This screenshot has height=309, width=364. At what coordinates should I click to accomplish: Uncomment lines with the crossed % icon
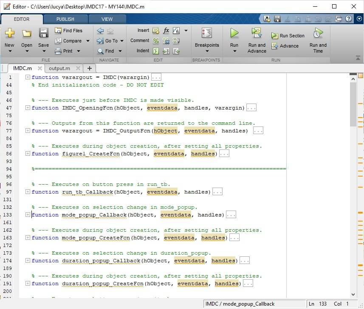tap(166, 41)
